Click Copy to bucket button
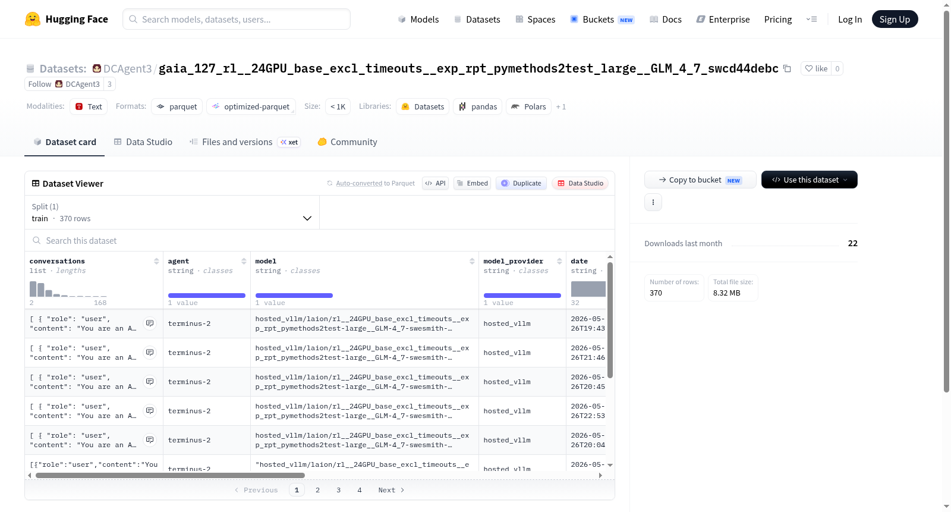 (x=700, y=180)
